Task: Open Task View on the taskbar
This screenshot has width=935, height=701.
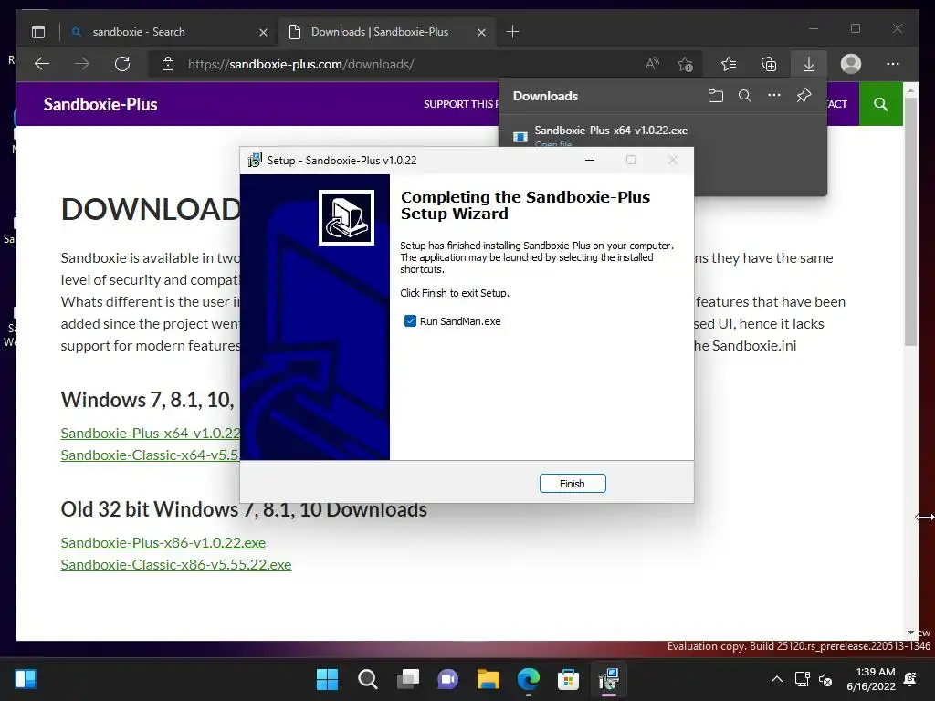Action: coord(408,679)
